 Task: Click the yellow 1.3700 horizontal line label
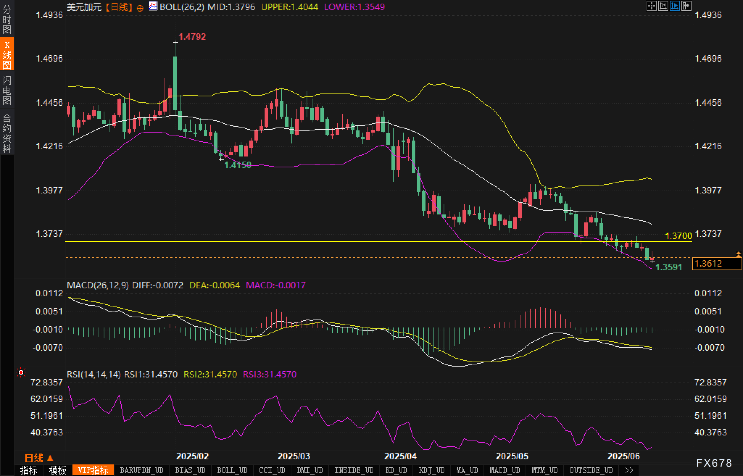click(678, 236)
